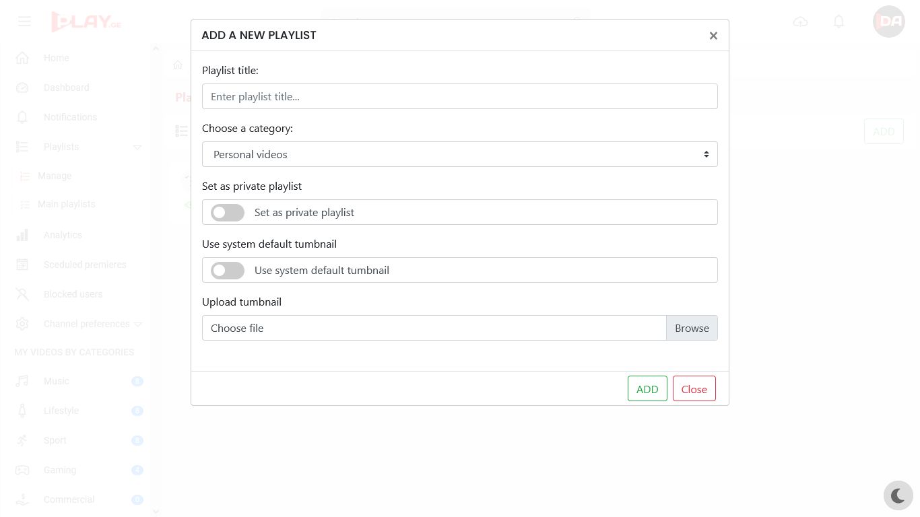Toggle dark mode moon icon

tap(898, 496)
